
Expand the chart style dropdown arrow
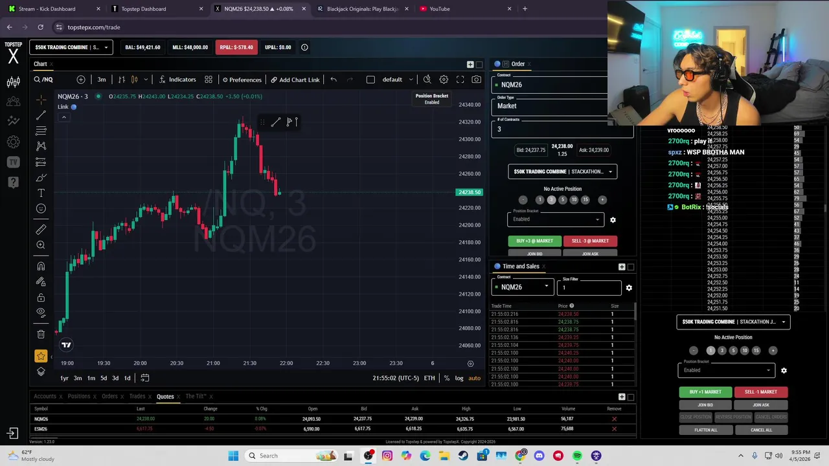pos(146,80)
